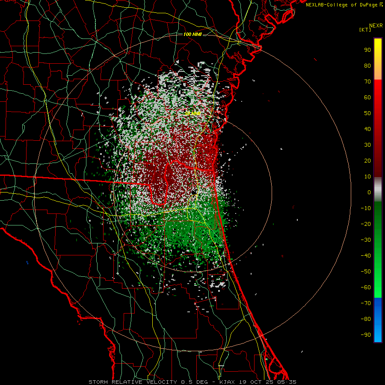Viewport: 385px width, 385px height.
Task: Click the -40 knot scale value
Action: coord(366,256)
